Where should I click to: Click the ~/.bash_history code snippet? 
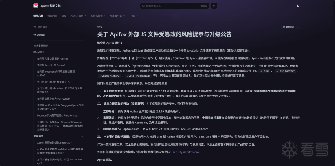coord(109,76)
